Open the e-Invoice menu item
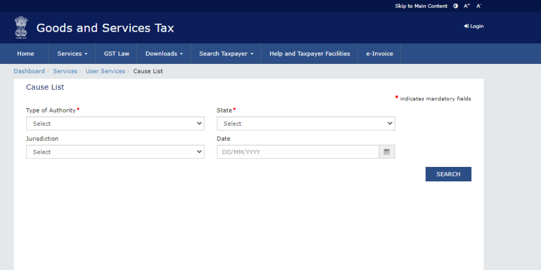Image resolution: width=541 pixels, height=270 pixels. tap(379, 53)
